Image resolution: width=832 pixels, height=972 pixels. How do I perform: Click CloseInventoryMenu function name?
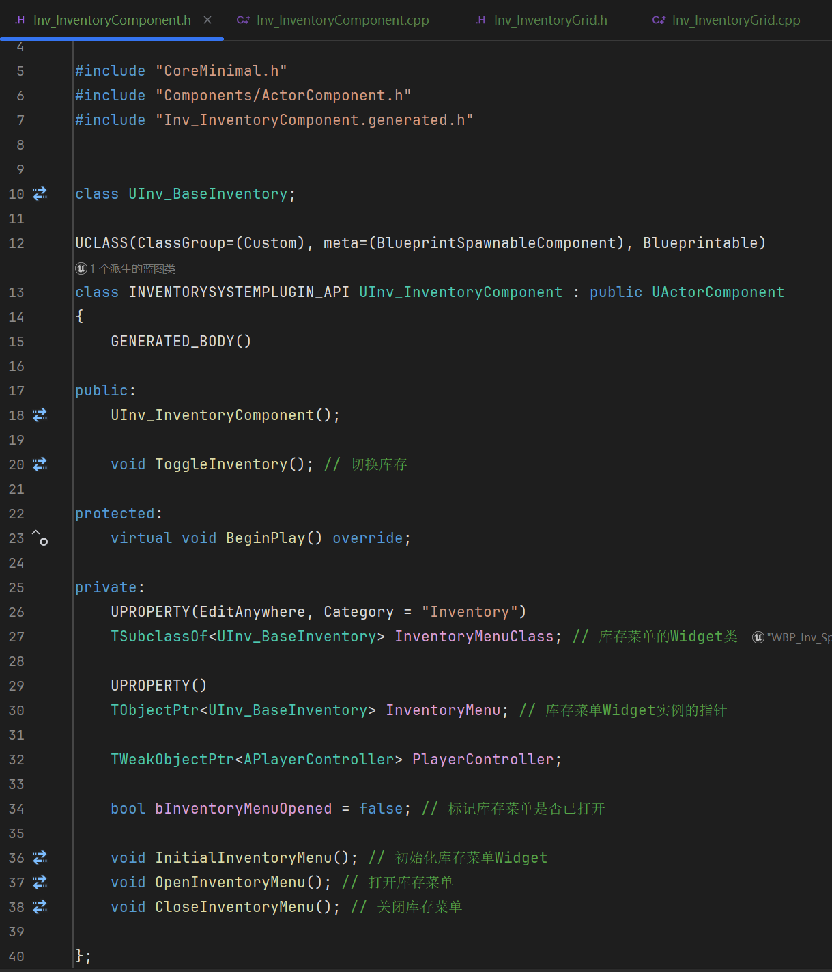click(235, 907)
